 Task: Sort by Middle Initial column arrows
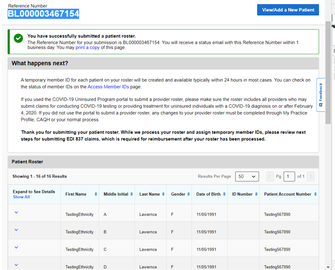point(132,194)
